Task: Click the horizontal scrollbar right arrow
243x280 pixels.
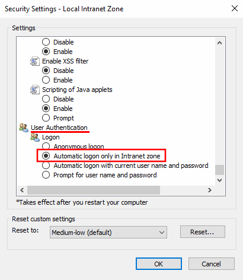Action: [210, 190]
